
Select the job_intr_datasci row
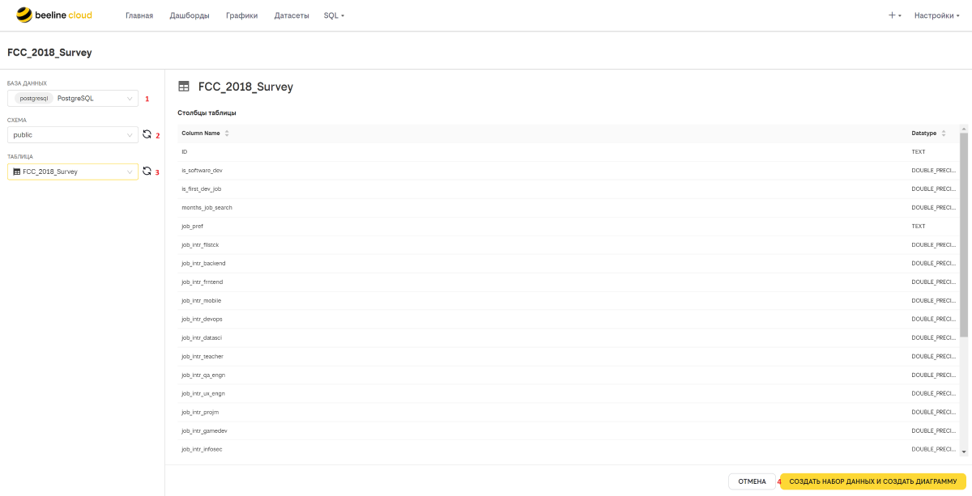pyautogui.click(x=569, y=337)
